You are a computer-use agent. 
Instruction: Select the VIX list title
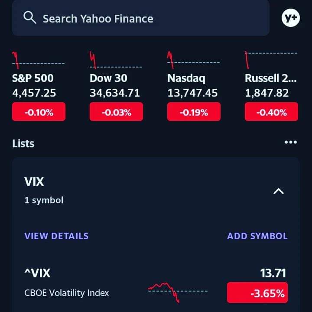[x=34, y=182]
